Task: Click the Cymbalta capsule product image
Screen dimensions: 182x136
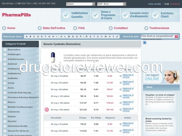Action: point(53,57)
